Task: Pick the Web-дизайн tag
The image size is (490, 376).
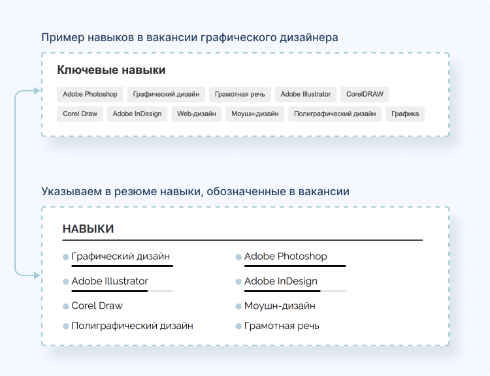Action: click(x=197, y=114)
